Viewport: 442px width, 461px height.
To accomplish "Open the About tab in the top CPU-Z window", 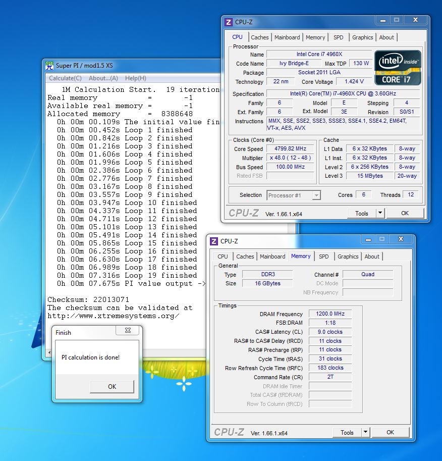I will [386, 37].
